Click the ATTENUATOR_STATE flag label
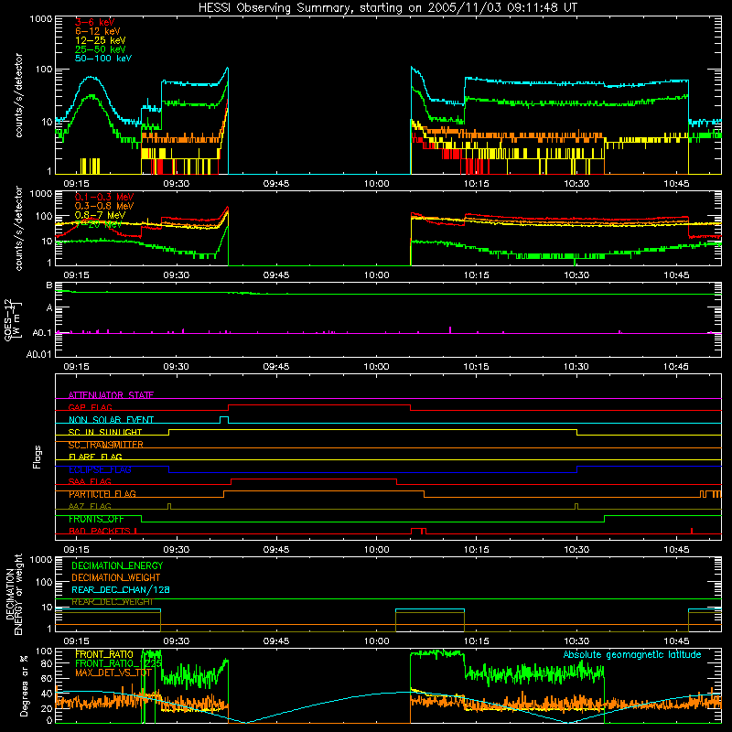 [111, 395]
